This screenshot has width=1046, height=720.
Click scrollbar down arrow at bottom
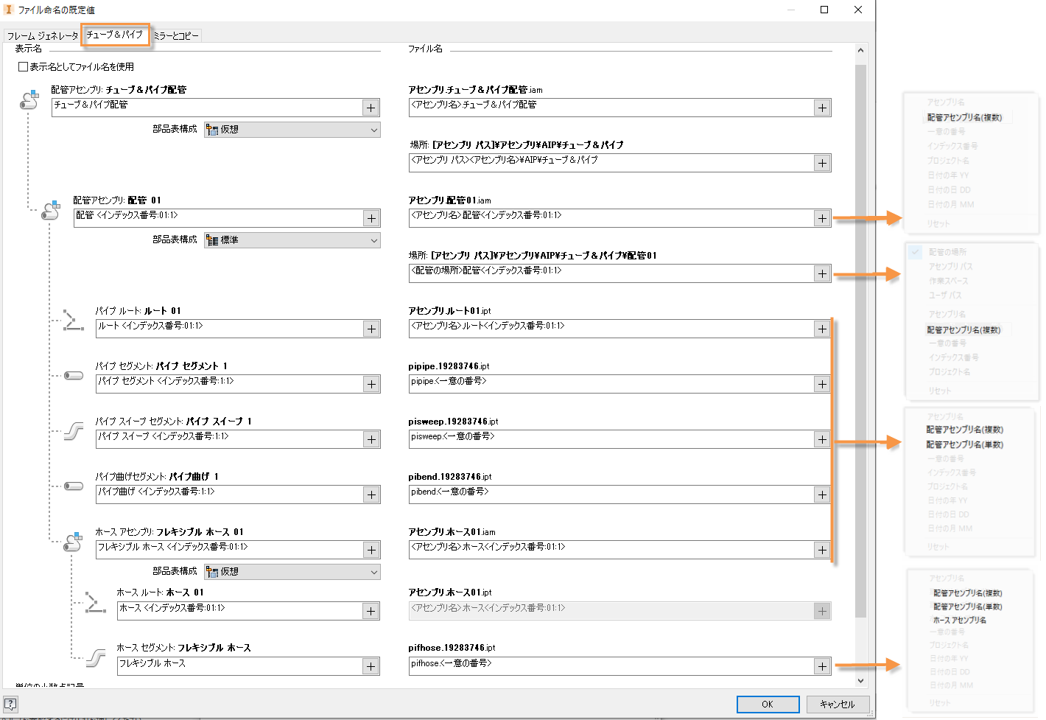(860, 681)
